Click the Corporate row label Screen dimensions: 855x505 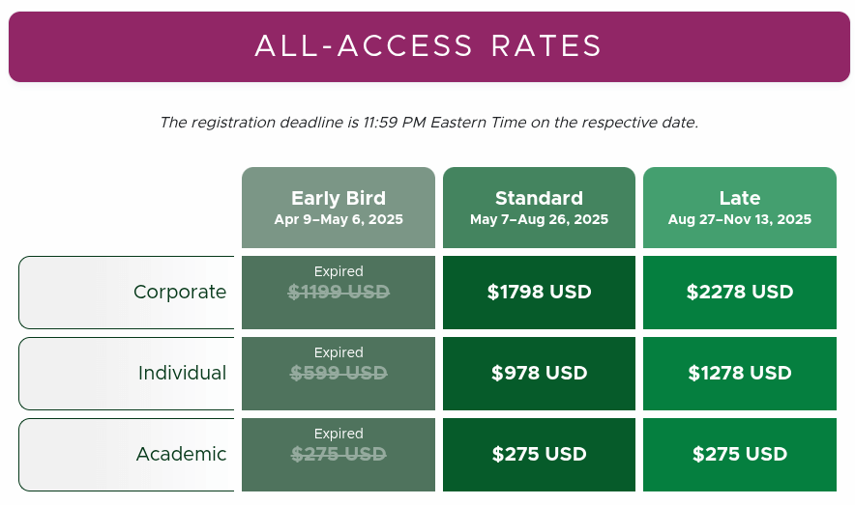[180, 293]
